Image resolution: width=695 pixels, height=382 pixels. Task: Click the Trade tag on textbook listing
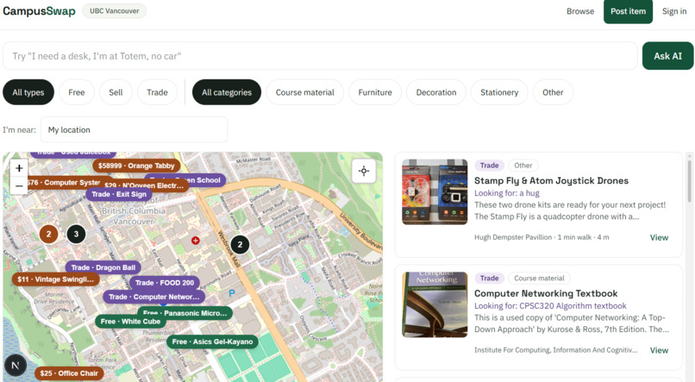coord(489,278)
